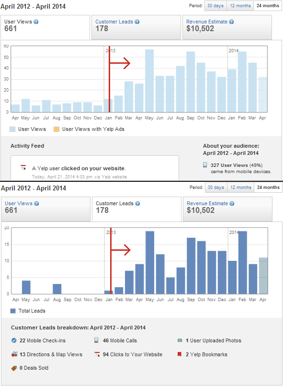Switch to User Views tab in top panel

point(45,27)
